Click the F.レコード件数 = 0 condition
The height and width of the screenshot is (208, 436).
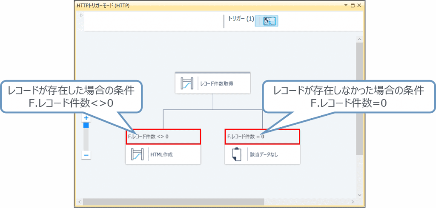click(246, 137)
